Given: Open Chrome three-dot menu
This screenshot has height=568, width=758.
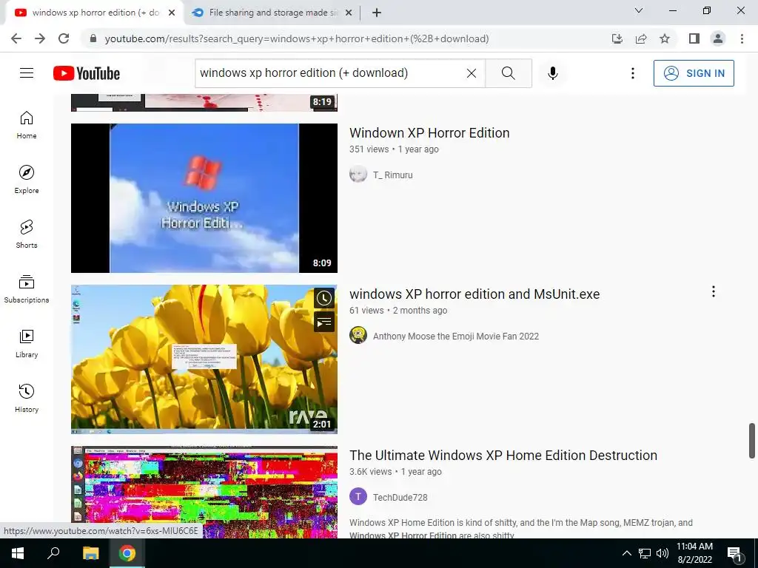Looking at the screenshot, I should coord(742,38).
